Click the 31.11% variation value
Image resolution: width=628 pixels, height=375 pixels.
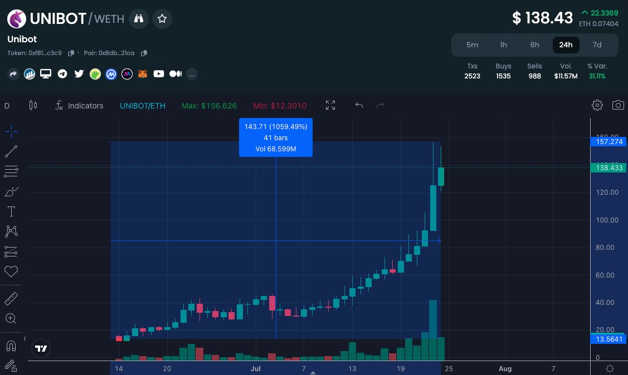(597, 76)
